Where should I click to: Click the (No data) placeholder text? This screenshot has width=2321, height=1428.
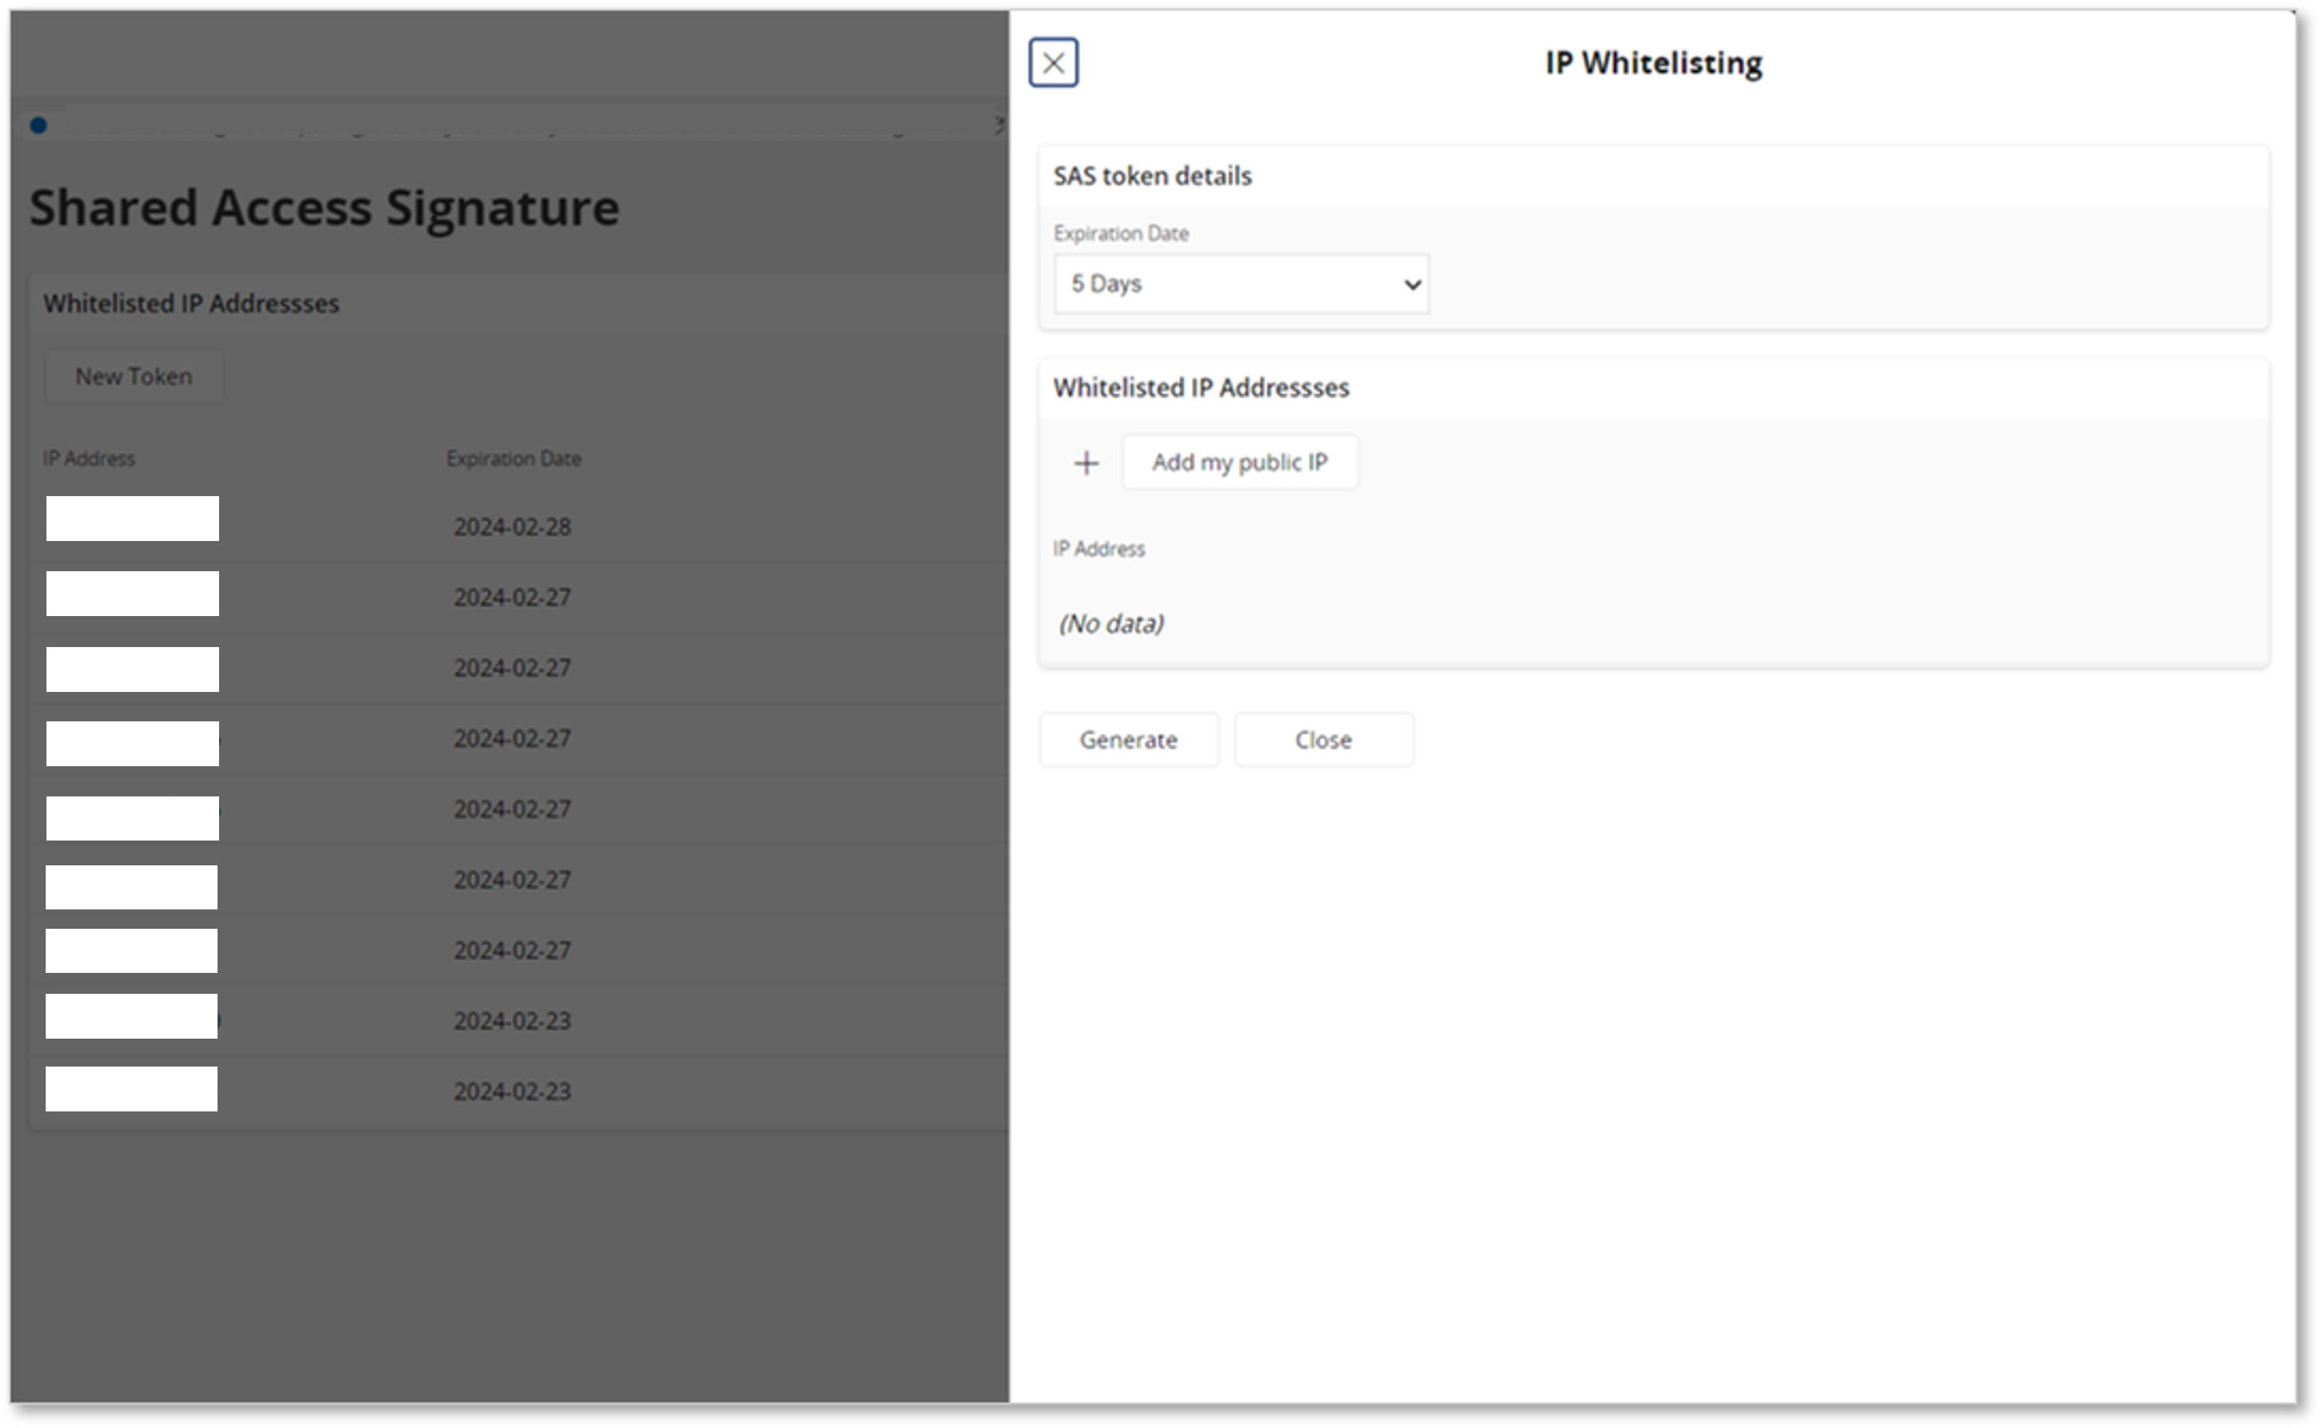coord(1111,623)
